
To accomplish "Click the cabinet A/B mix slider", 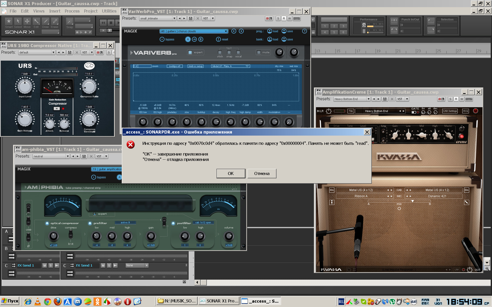I will click(412, 201).
